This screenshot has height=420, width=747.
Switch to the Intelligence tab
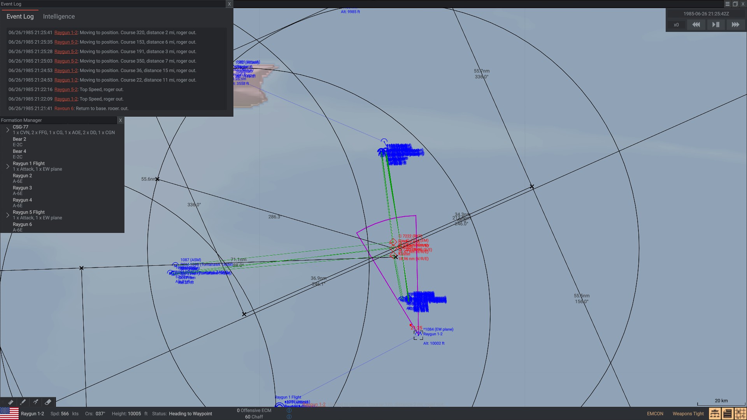[59, 17]
